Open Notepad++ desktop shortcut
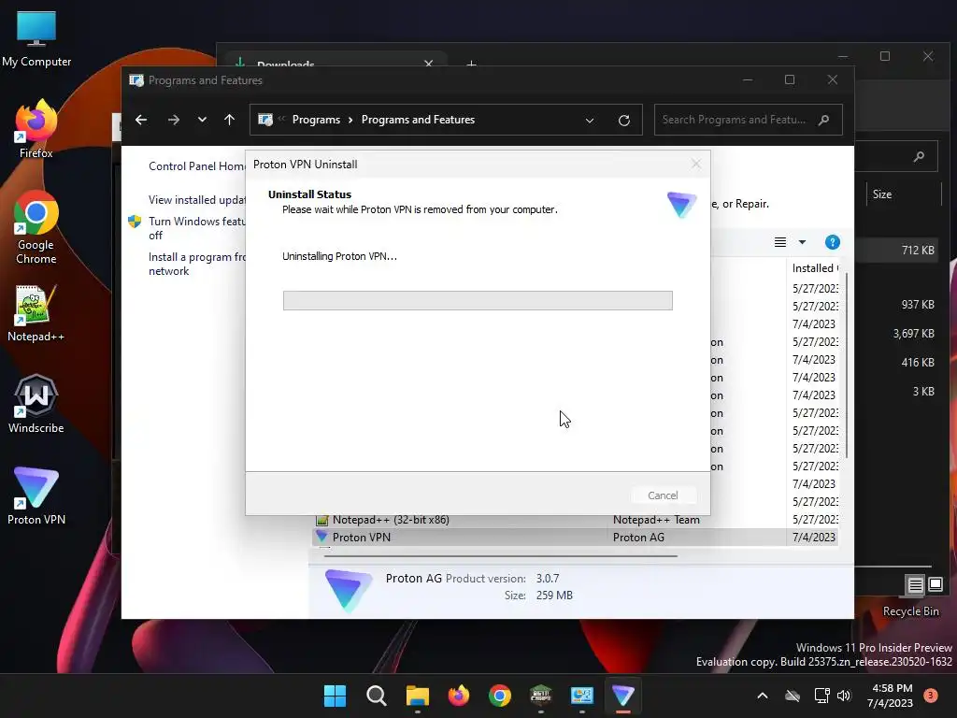The height and width of the screenshot is (718, 957). tap(36, 313)
